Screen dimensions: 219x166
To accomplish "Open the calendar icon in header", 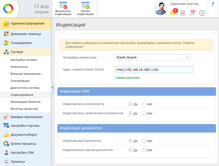I will tap(192, 13).
